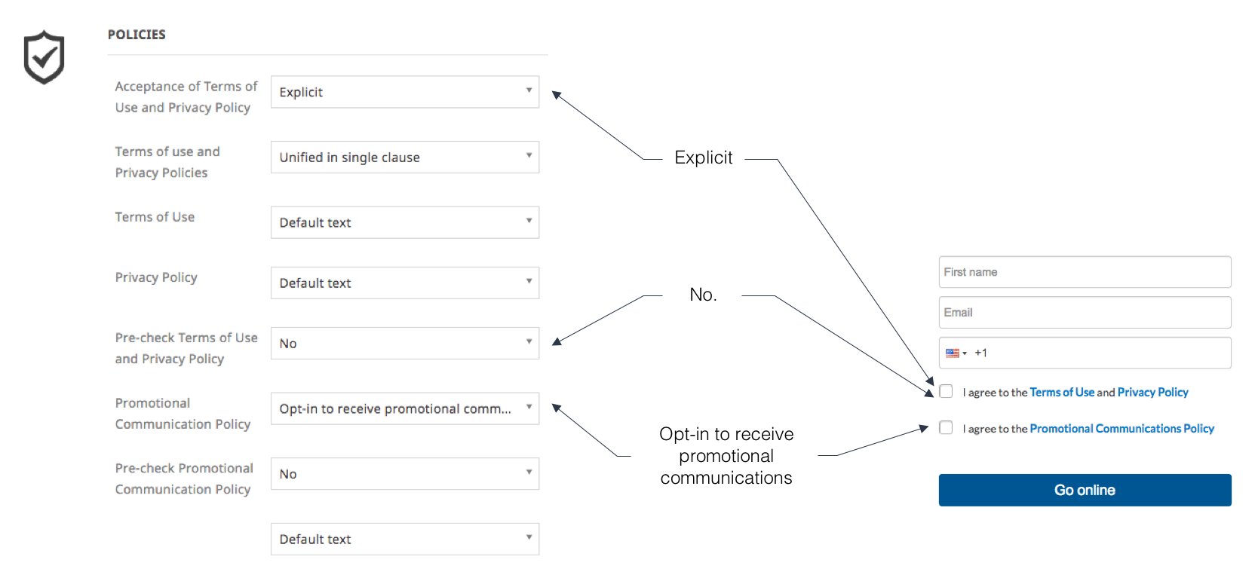Image resolution: width=1255 pixels, height=578 pixels.
Task: Click the Email input field
Action: [x=1085, y=312]
